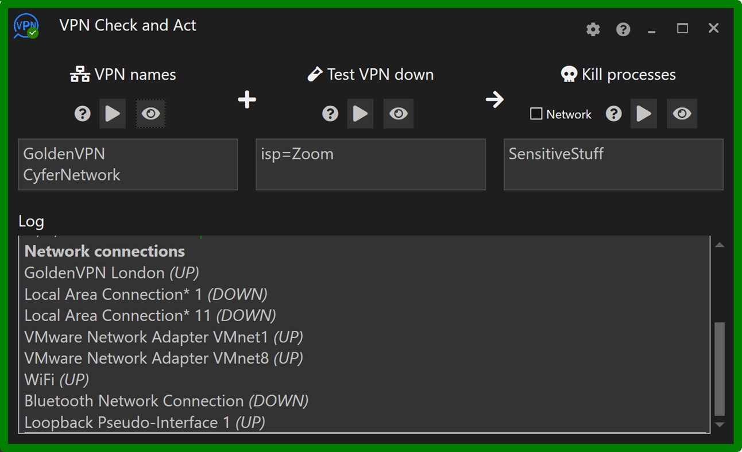Click the help icon under Test VPN down
This screenshot has height=452, width=742.
(330, 114)
